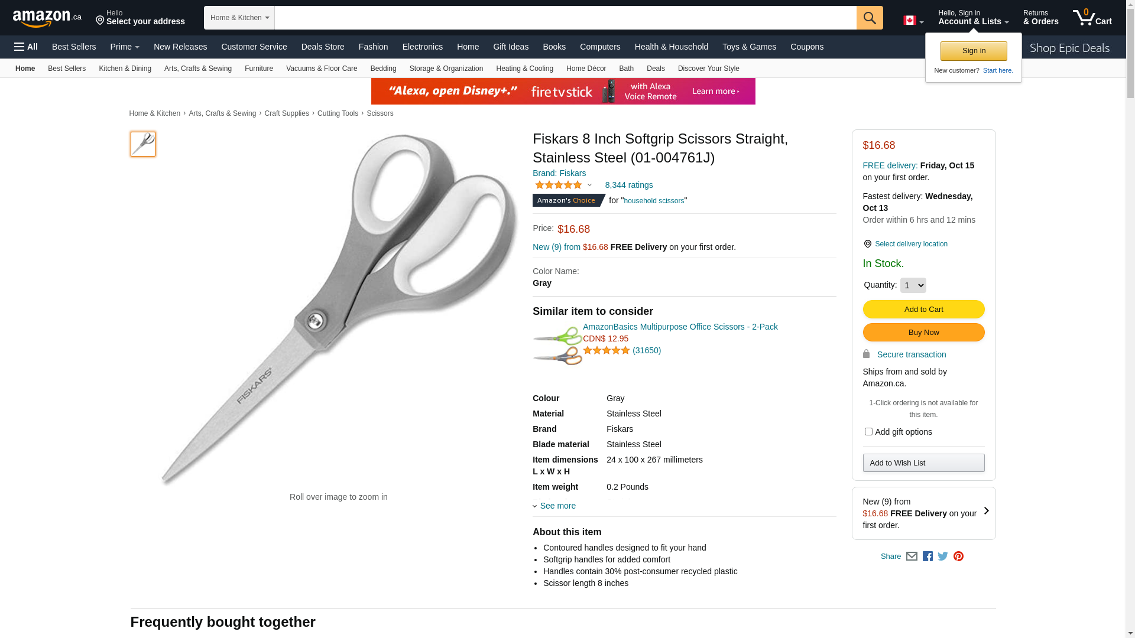Expand Home & Kitchen search category dropdown
1135x638 pixels.
point(239,18)
